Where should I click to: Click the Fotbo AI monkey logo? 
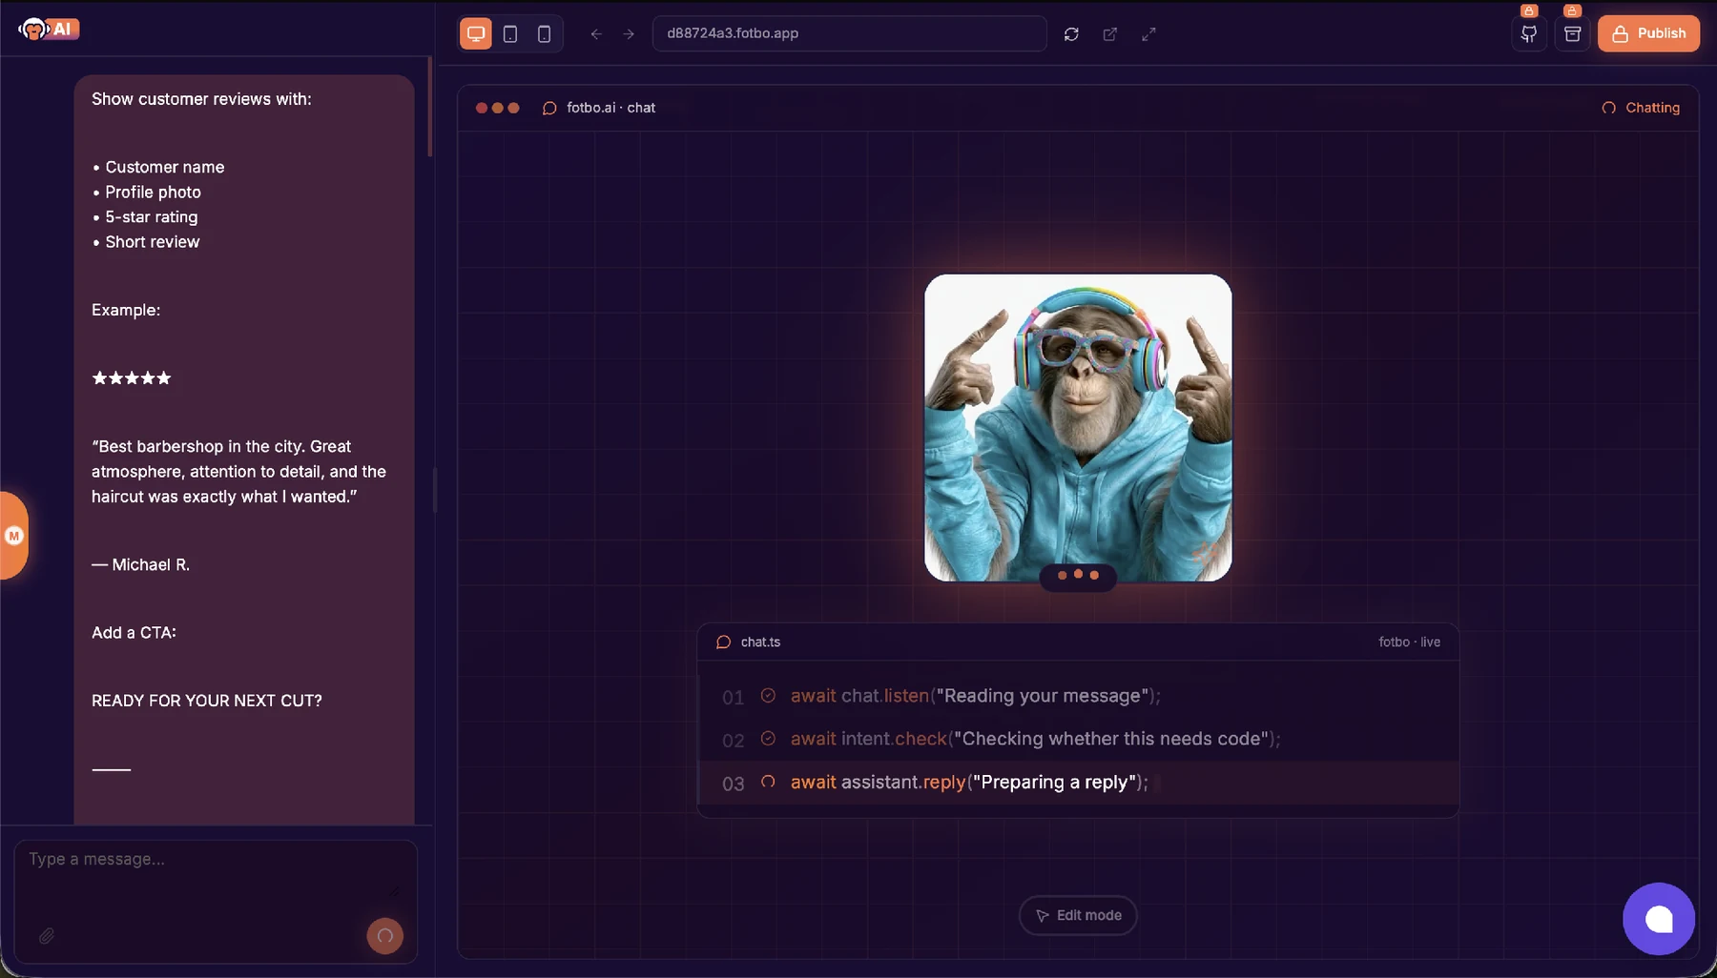click(x=48, y=29)
